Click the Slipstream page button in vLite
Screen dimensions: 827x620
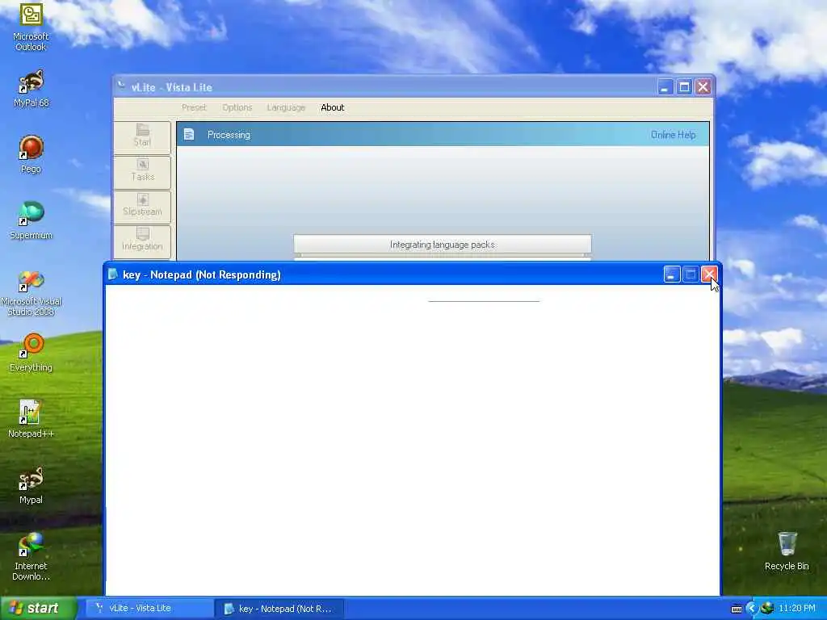(142, 206)
